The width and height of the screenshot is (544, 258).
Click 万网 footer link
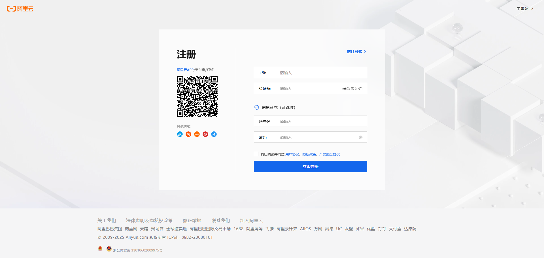318,229
